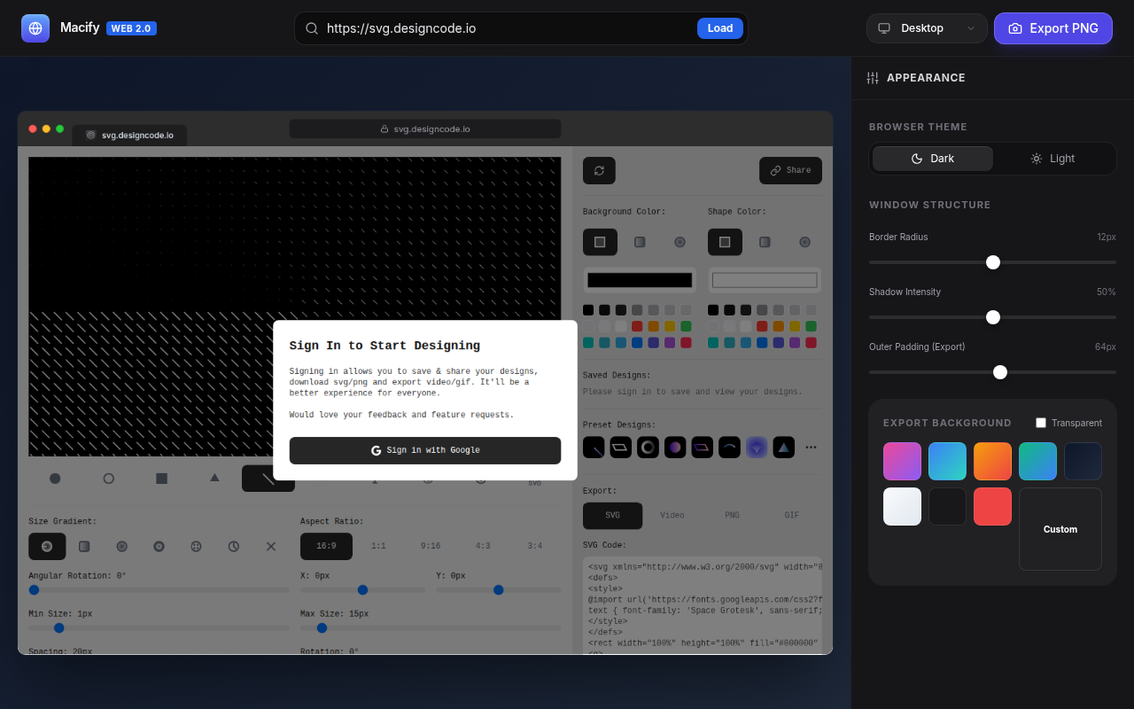This screenshot has height=709, width=1134.
Task: Switch to the SVG export tab
Action: (613, 515)
